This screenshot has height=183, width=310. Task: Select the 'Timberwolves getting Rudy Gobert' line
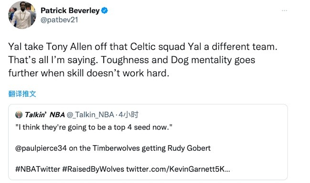[x=113, y=148]
